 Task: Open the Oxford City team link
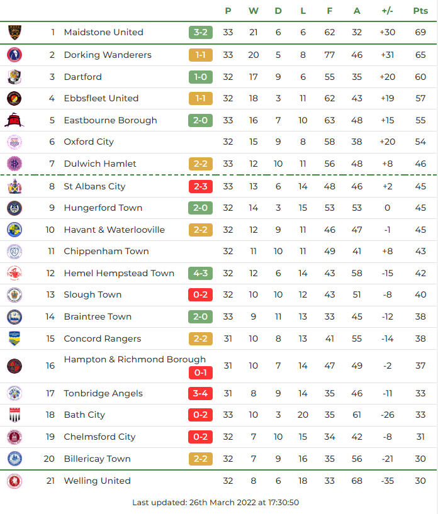tap(89, 142)
